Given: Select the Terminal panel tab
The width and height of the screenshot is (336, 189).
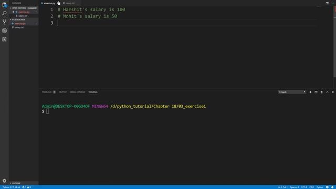Looking at the screenshot, I should pos(93,92).
